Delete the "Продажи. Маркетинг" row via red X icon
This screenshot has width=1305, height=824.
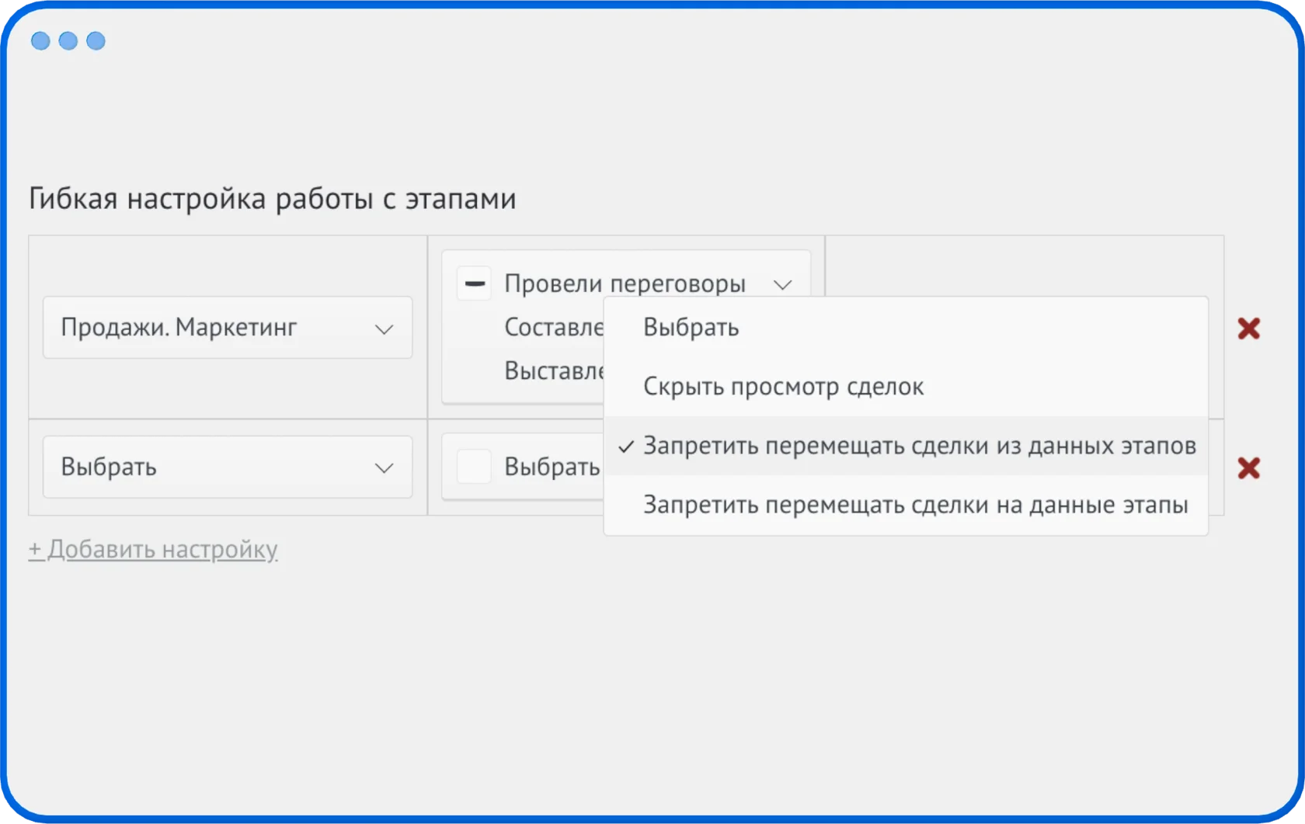1249,328
